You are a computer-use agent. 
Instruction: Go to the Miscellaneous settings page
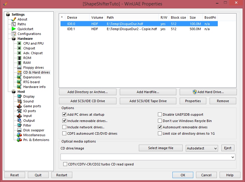[x=34, y=135]
